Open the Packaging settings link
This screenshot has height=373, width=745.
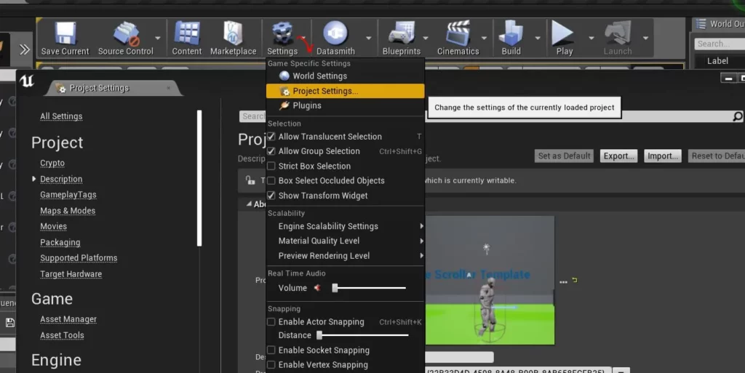(x=60, y=243)
